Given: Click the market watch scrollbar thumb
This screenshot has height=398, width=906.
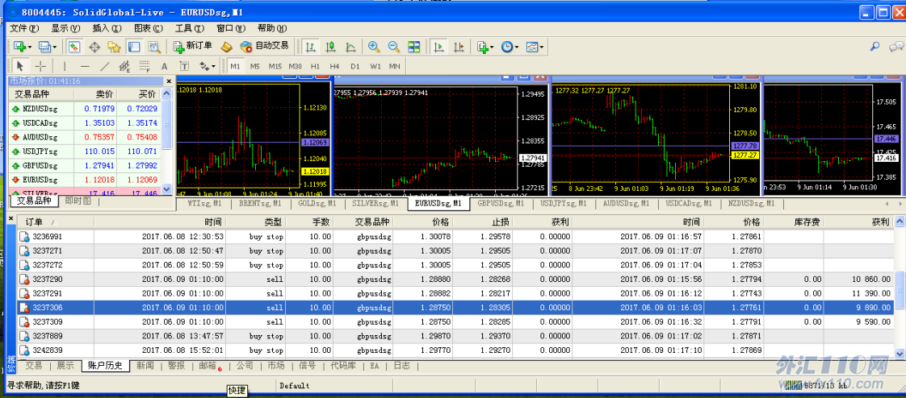Looking at the screenshot, I should 168,124.
